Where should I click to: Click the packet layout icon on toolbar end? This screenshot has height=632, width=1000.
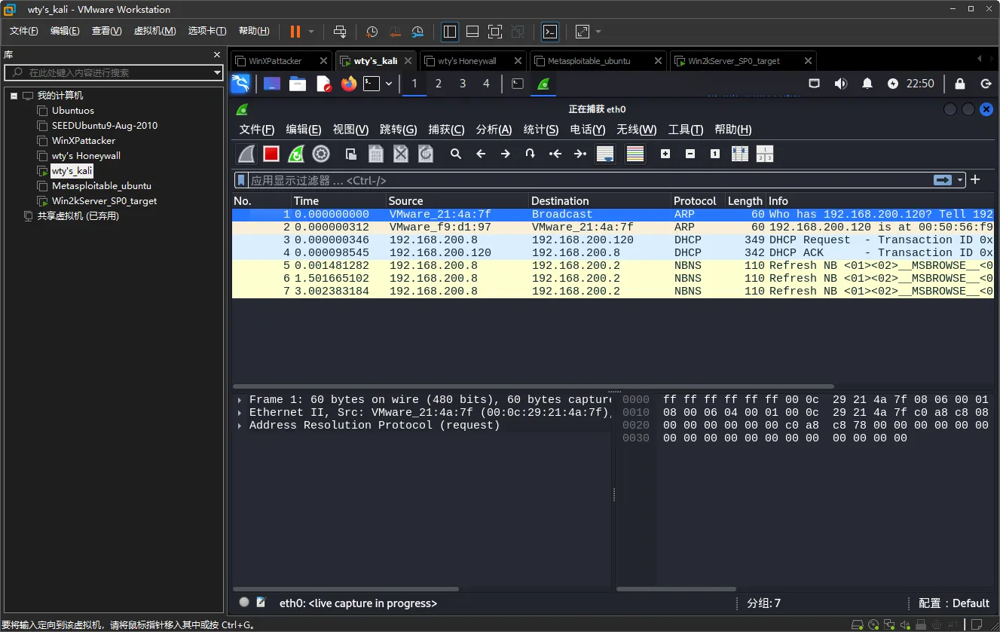765,154
